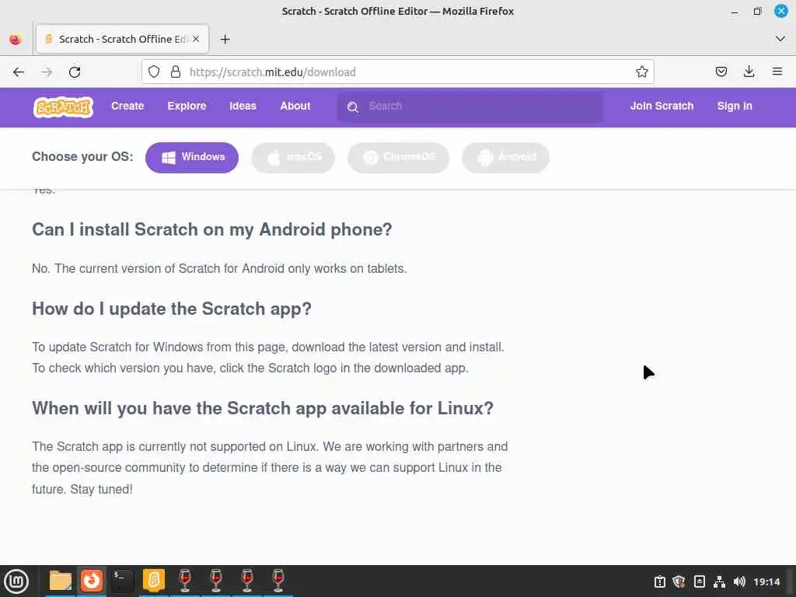Click Join Scratch link

tap(662, 106)
